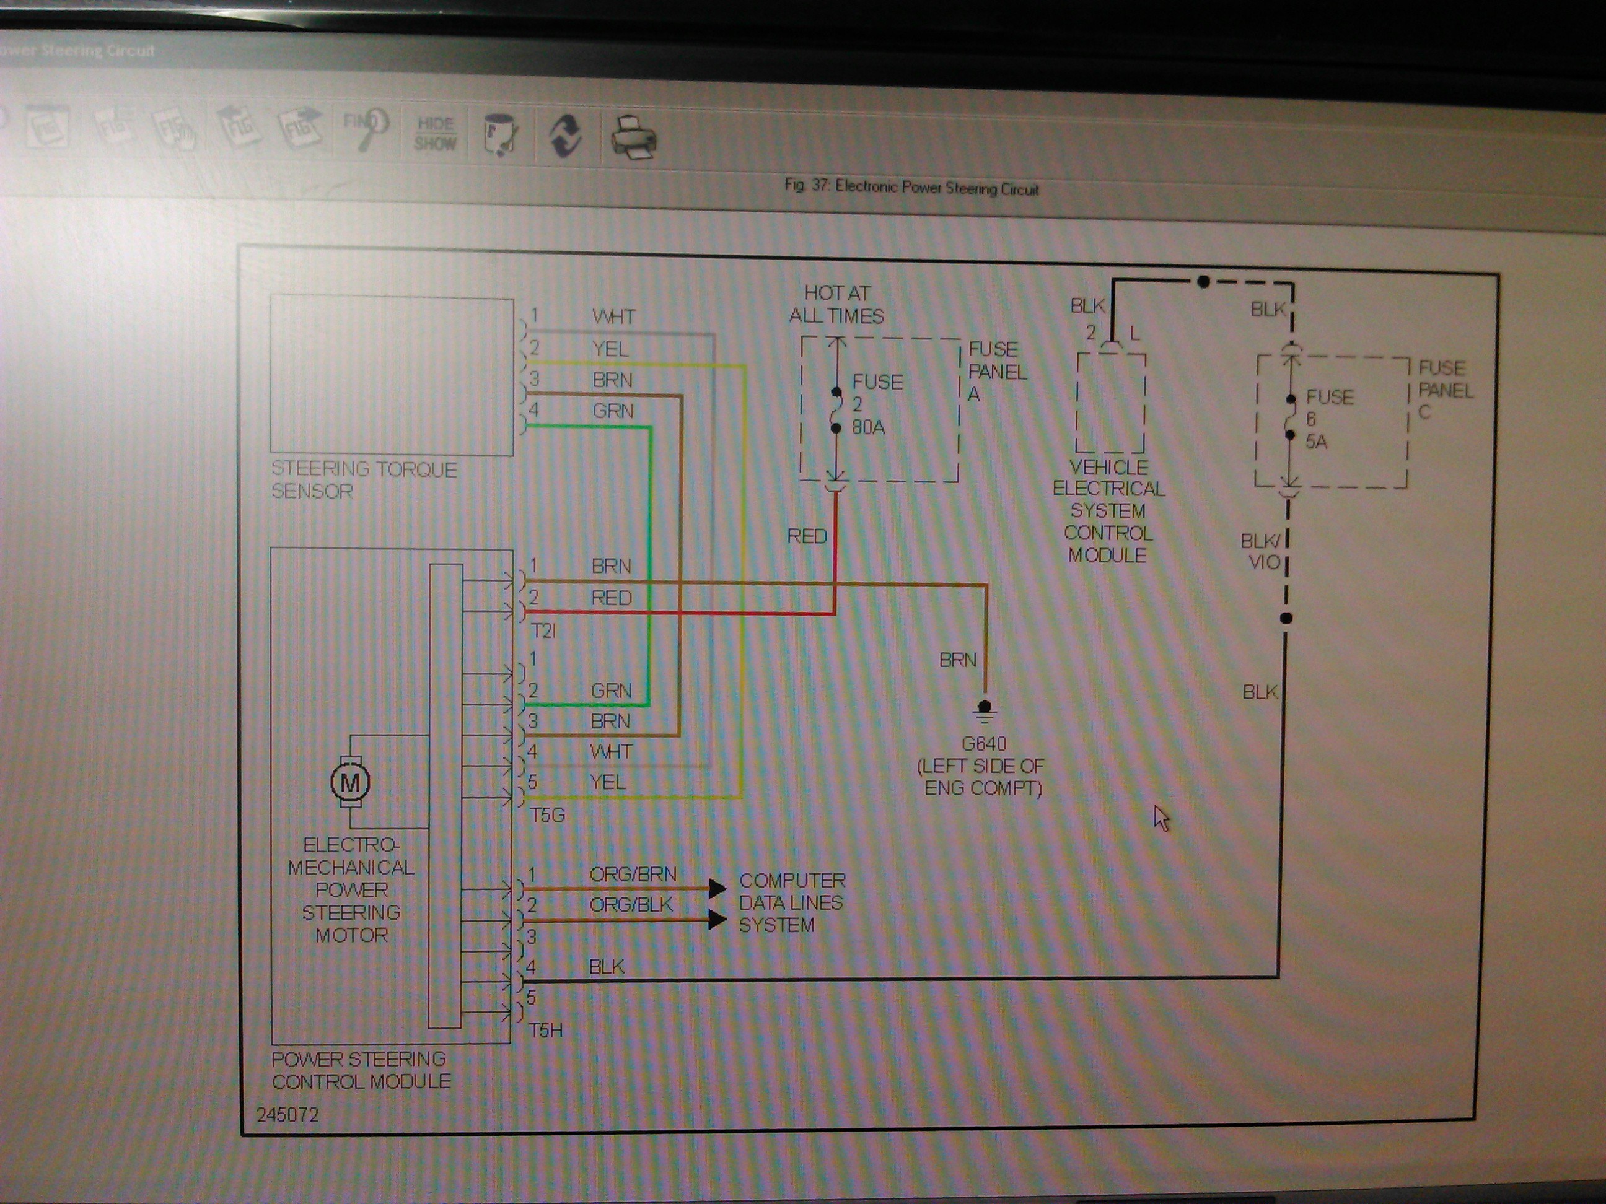Click the LEFT SIDE OF ENG COMPT text

[x=981, y=777]
